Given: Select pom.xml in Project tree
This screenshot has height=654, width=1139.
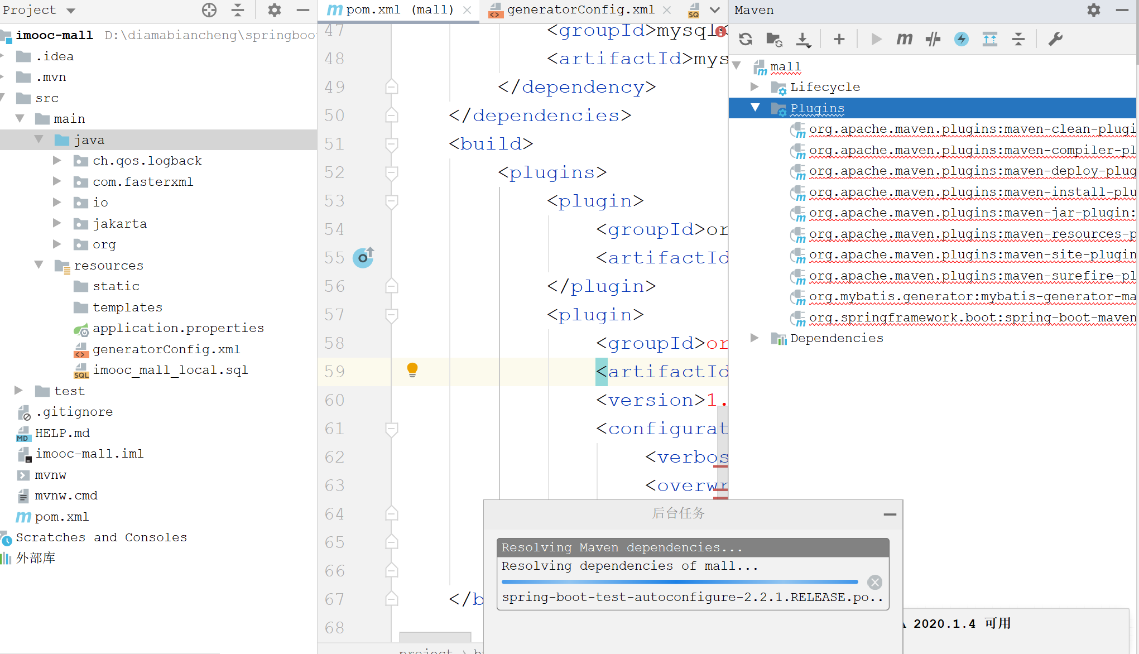Looking at the screenshot, I should pos(61,517).
